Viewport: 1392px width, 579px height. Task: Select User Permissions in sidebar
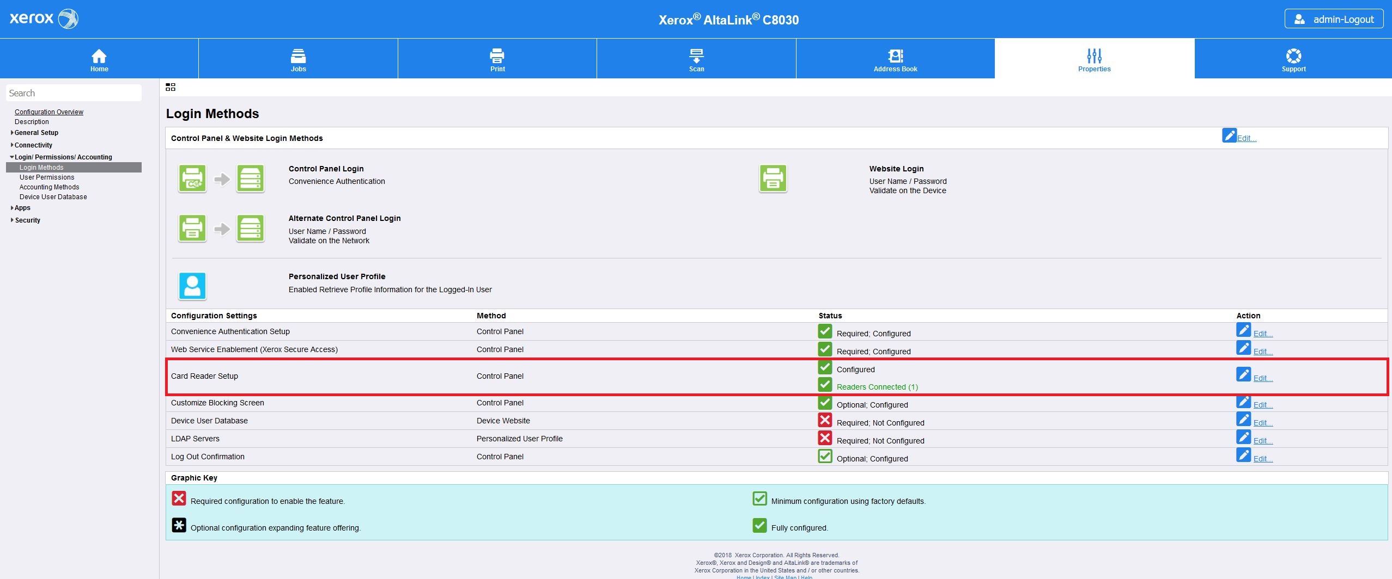(47, 177)
